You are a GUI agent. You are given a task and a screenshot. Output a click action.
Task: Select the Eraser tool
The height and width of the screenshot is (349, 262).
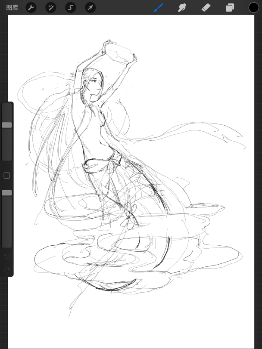(206, 8)
